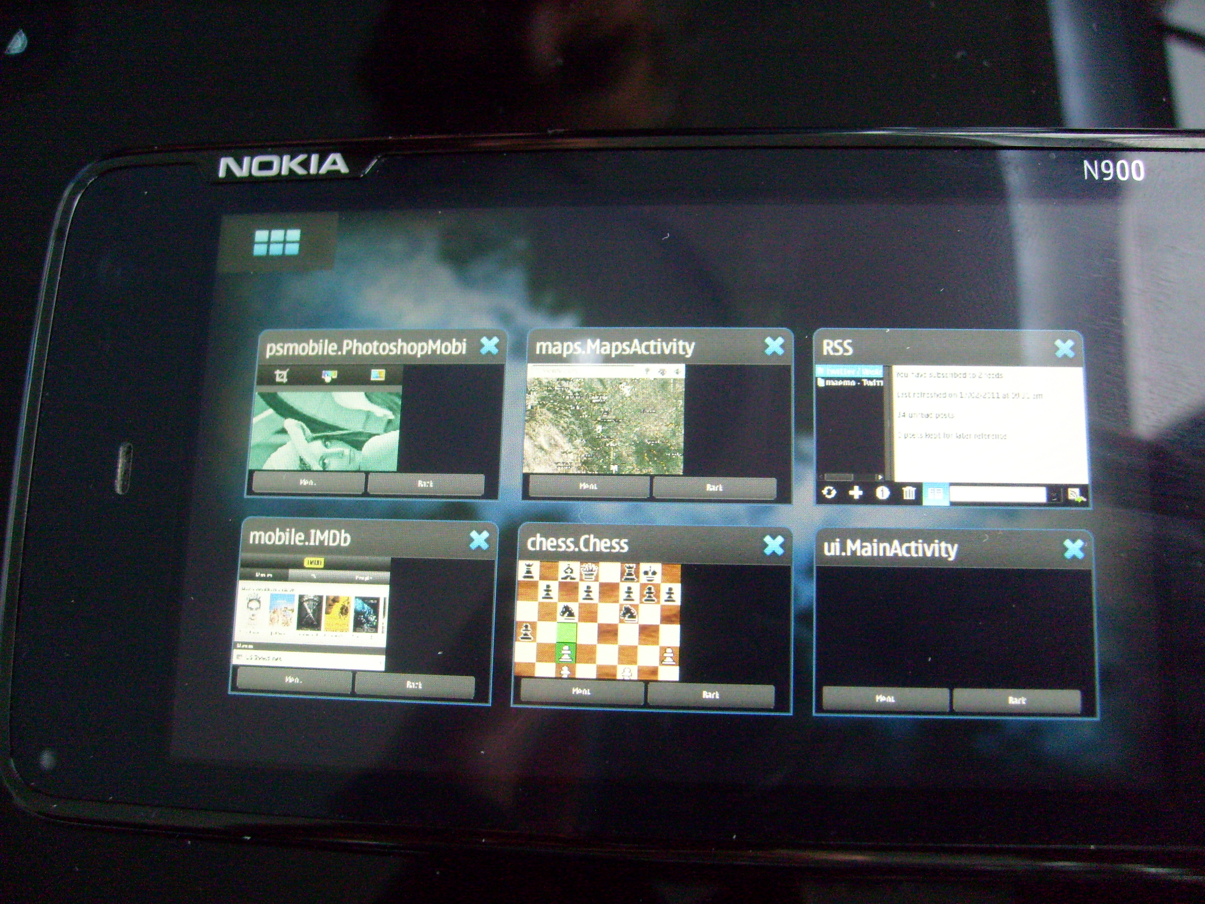Close the chess.Chess window
The width and height of the screenshot is (1205, 904).
point(774,545)
